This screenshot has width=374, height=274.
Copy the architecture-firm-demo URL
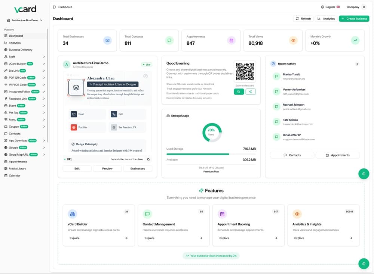pyautogui.click(x=148, y=159)
